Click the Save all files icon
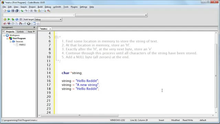Viewport: 220px width, 124px height. click(x=17, y=11)
